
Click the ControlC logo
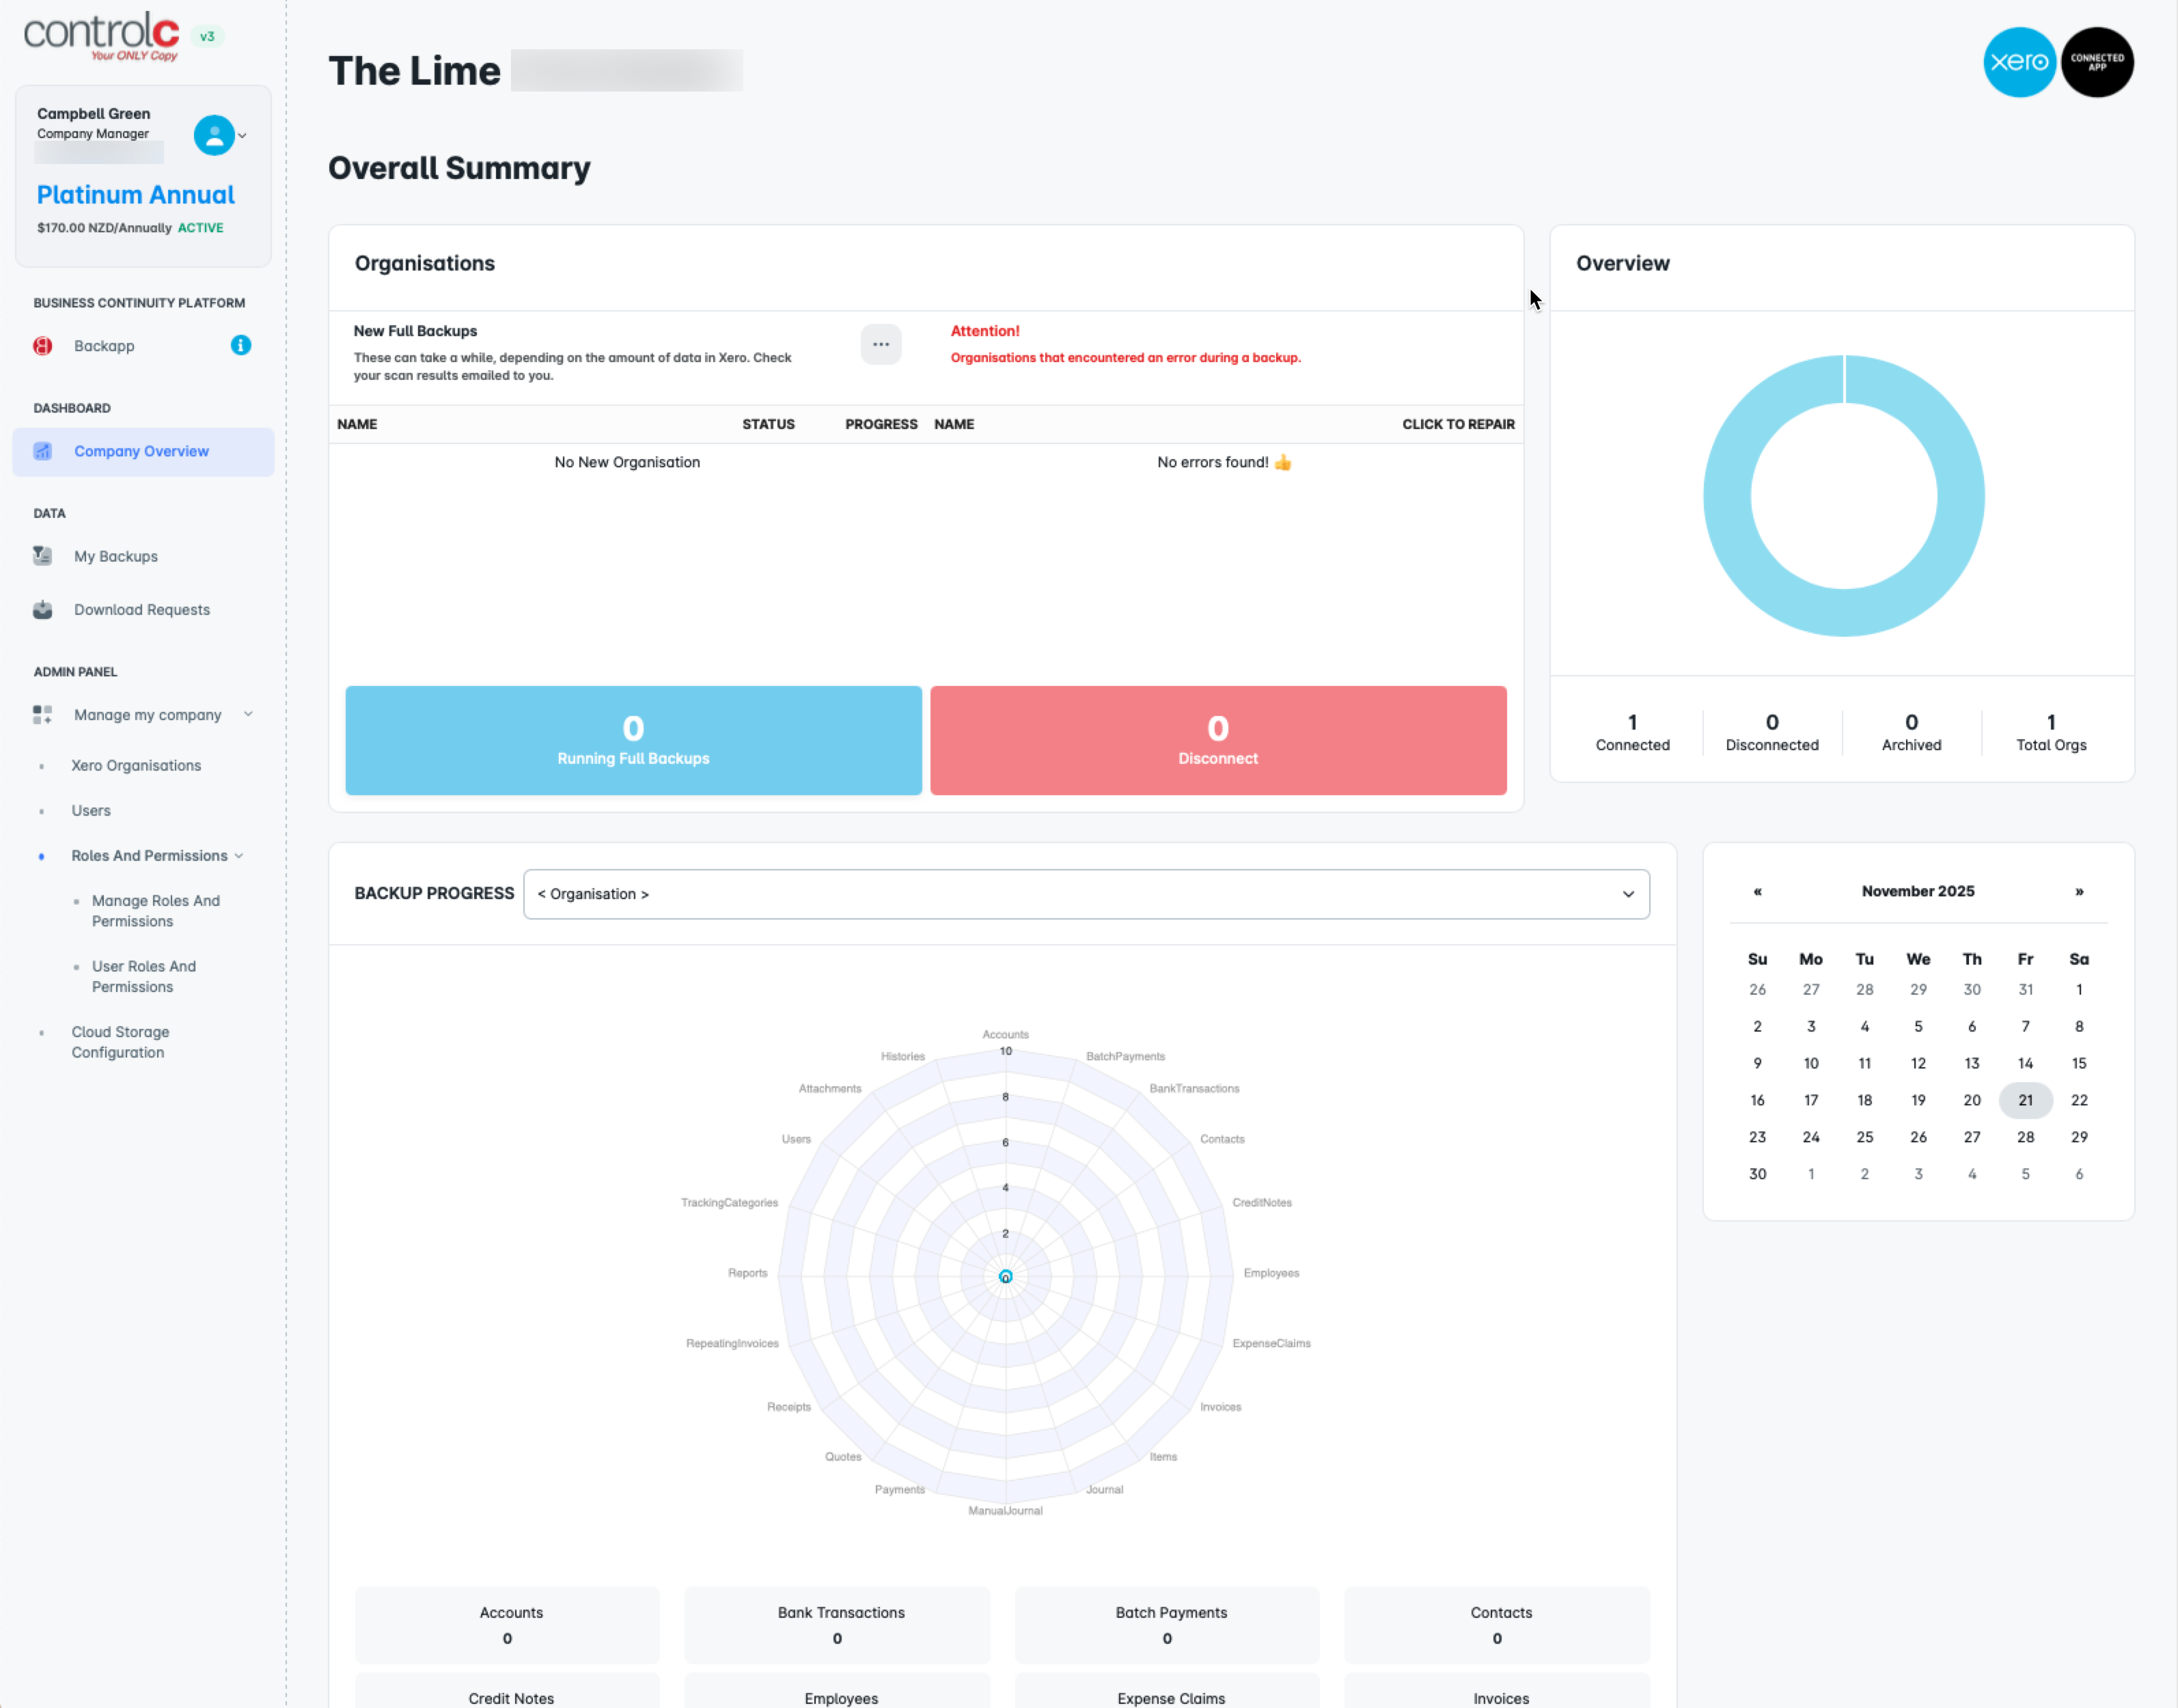[x=101, y=35]
